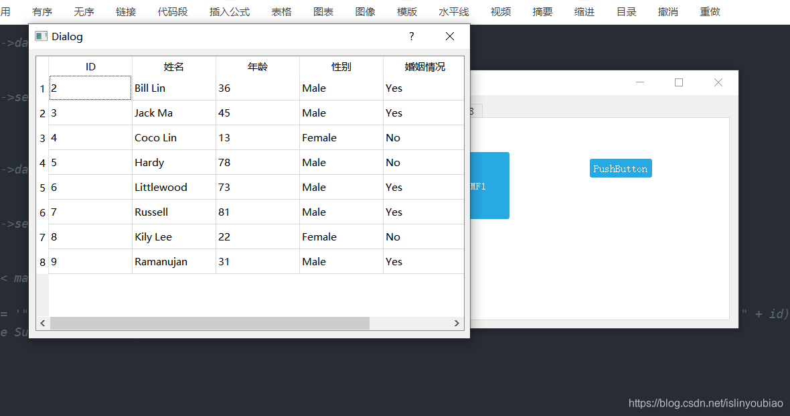This screenshot has height=416, width=790.
Task: Insert a code snippet using 代码段
Action: tap(173, 11)
